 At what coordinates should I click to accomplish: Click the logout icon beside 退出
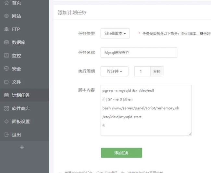pyautogui.click(x=6, y=135)
